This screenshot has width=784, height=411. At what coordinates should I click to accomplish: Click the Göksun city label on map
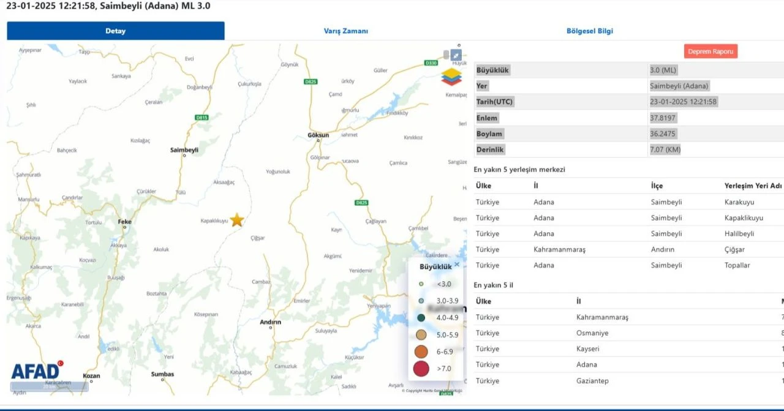coord(318,134)
